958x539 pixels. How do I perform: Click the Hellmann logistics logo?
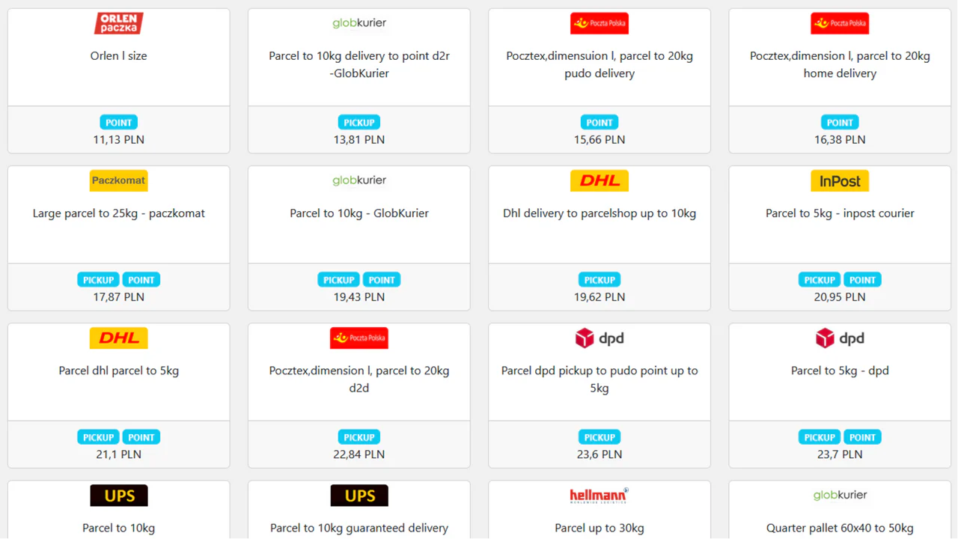(599, 496)
